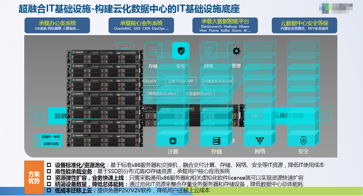
Task: Click the OR text beside the server
Action: [255, 116]
